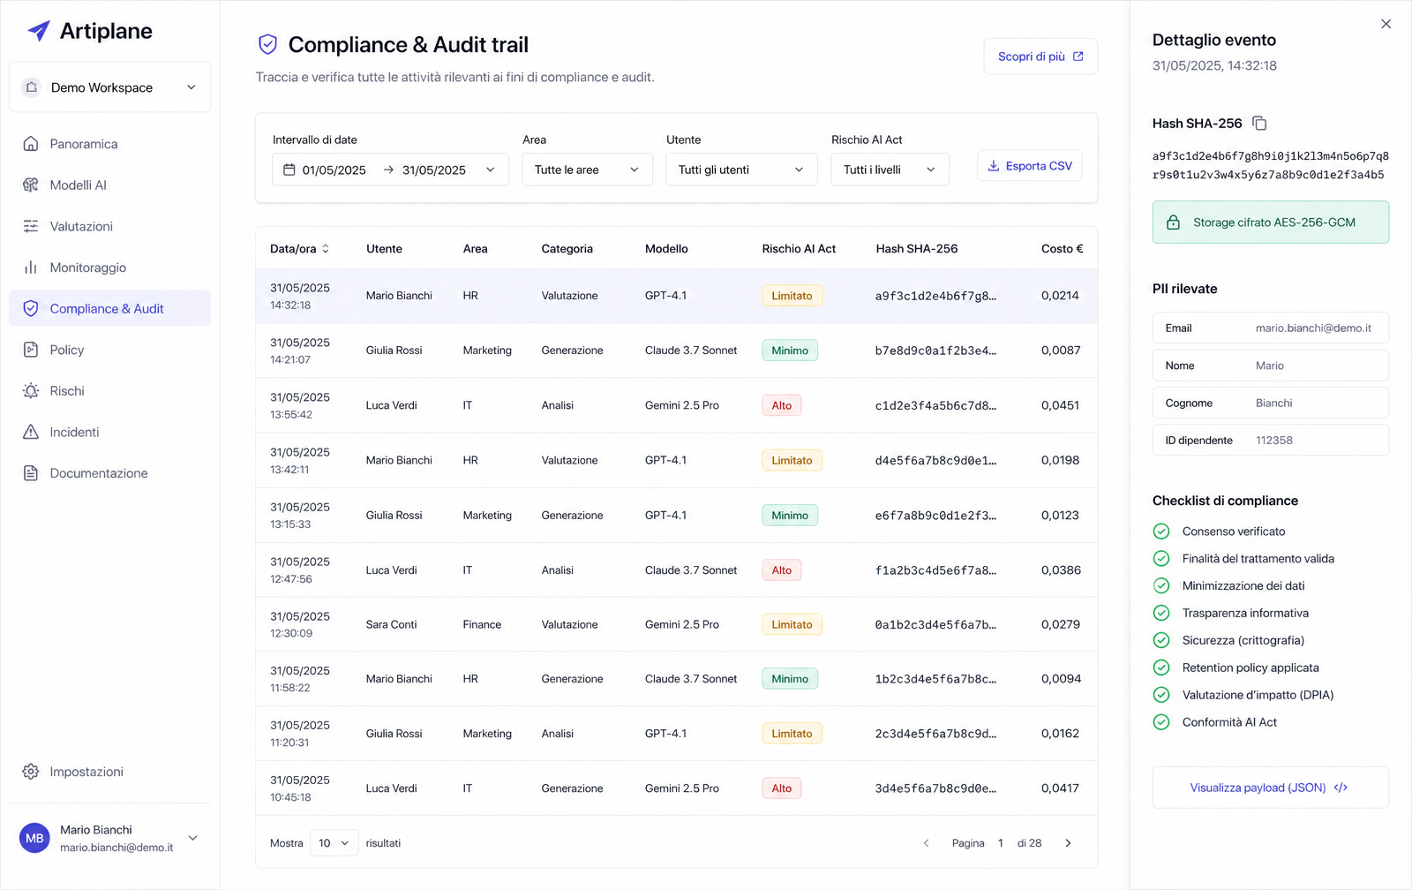This screenshot has width=1412, height=890.
Task: Open the Tutti gli utenti dropdown
Action: click(741, 170)
